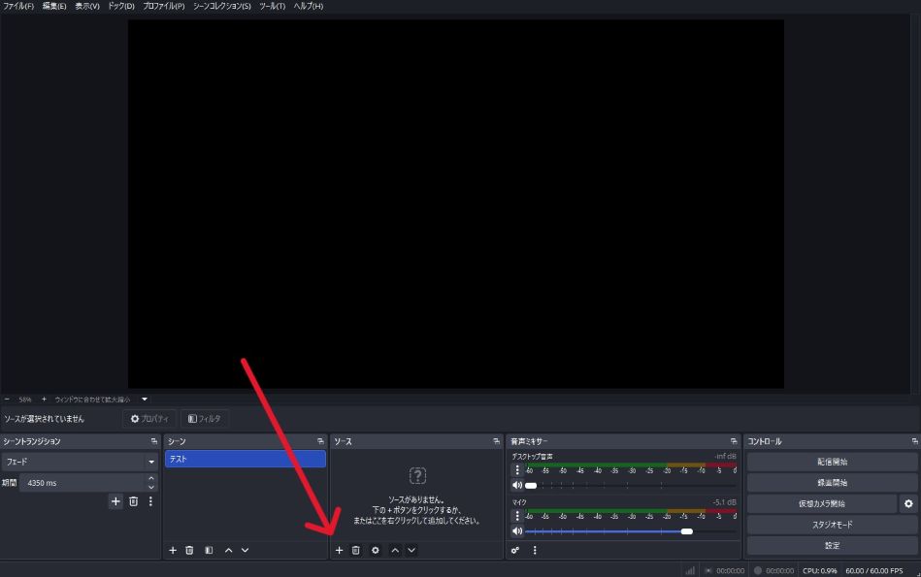
Task: Expand the preview zoom scaling dropdown arrow
Action: click(145, 399)
